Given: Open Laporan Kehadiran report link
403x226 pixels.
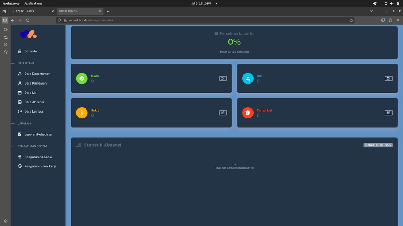Looking at the screenshot, I should (x=38, y=134).
